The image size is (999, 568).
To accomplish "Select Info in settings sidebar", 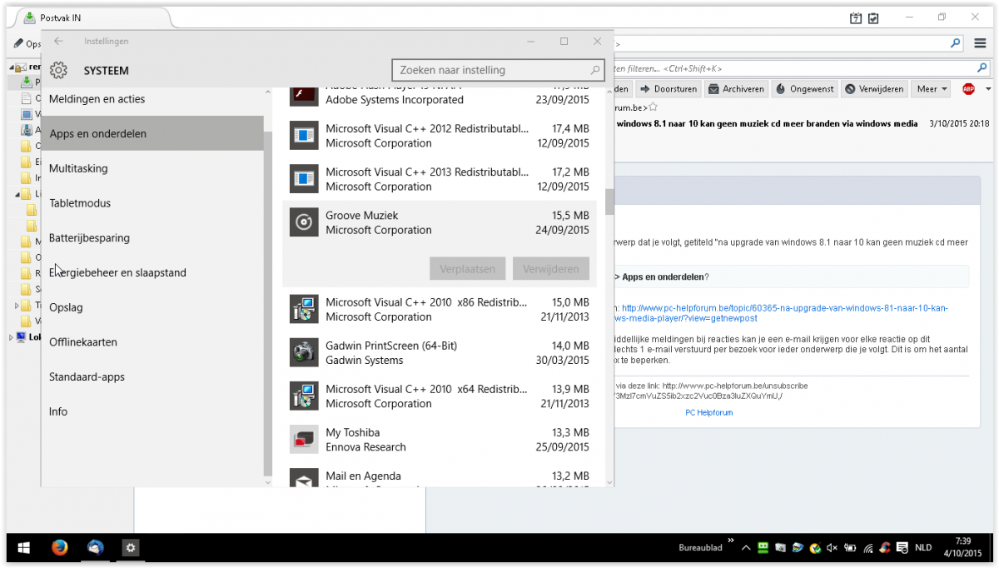I will point(152,411).
